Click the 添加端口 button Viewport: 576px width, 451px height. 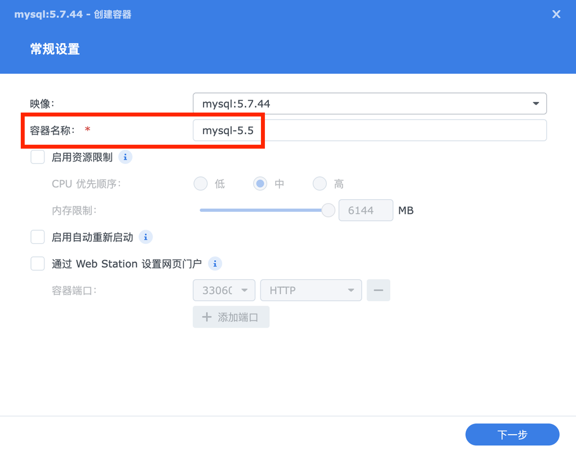tap(231, 316)
